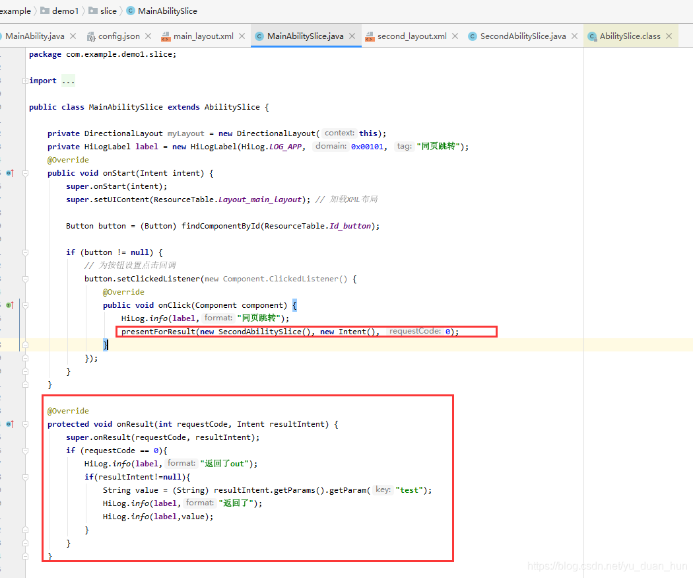Switch to the main_layout.xml tab

[203, 36]
